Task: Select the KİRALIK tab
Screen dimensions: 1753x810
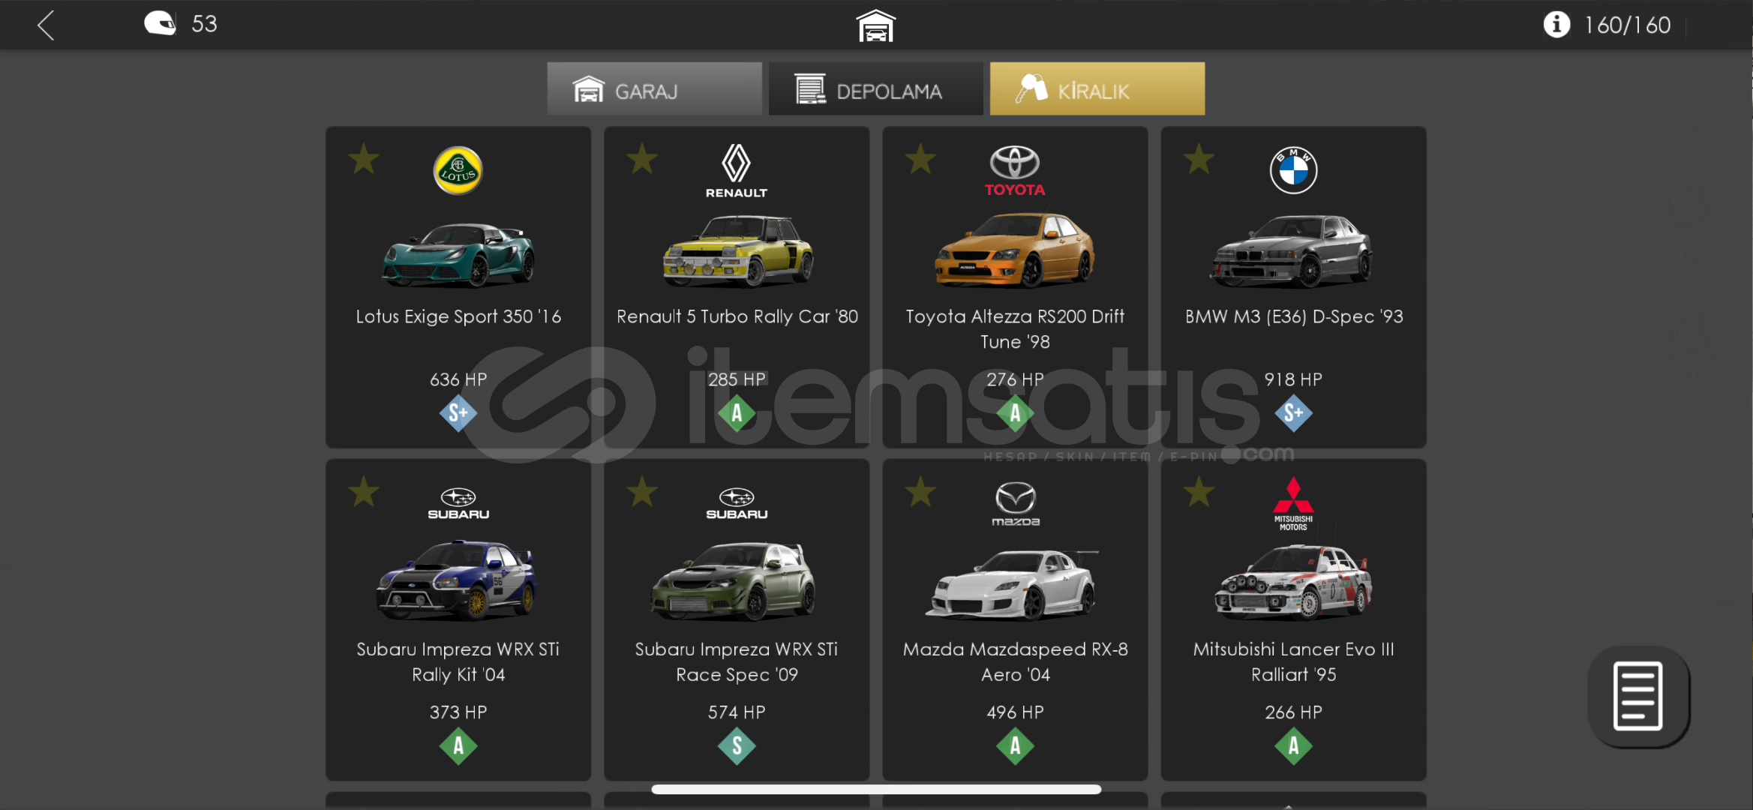Action: (x=1097, y=89)
